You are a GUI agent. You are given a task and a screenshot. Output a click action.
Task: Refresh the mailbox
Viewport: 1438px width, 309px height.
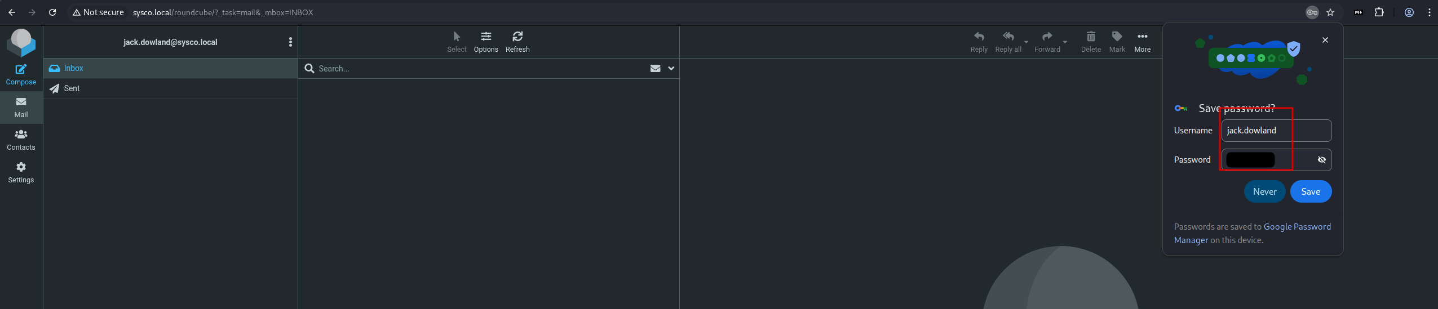click(517, 42)
